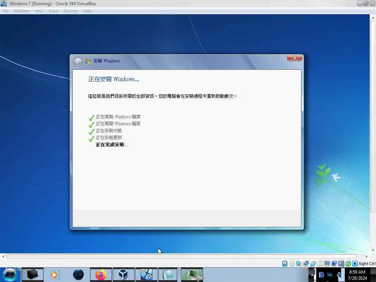Image resolution: width=376 pixels, height=282 pixels.
Task: Click the CPU virtualization V status icon
Action: tap(341, 264)
